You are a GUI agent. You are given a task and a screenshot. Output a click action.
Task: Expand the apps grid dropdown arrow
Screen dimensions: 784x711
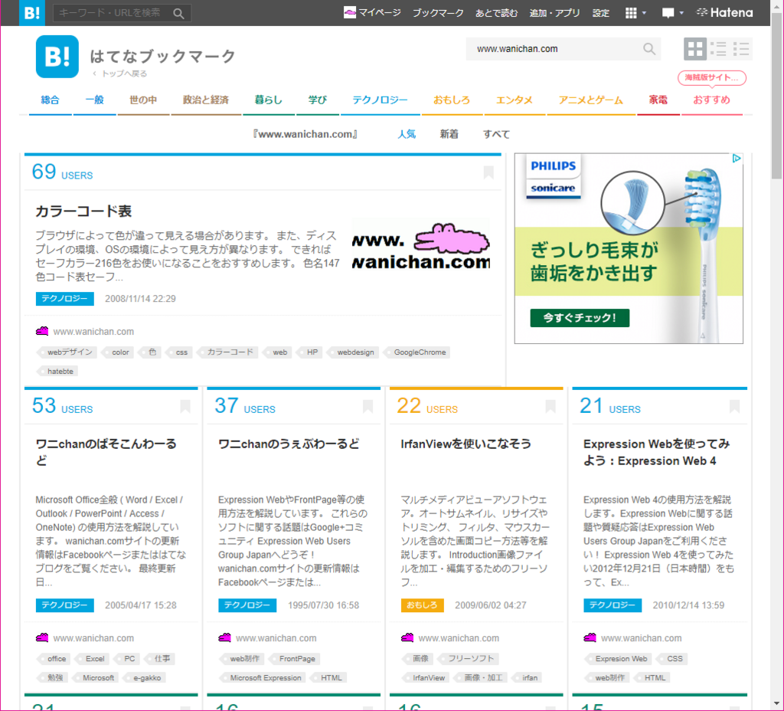pyautogui.click(x=644, y=13)
